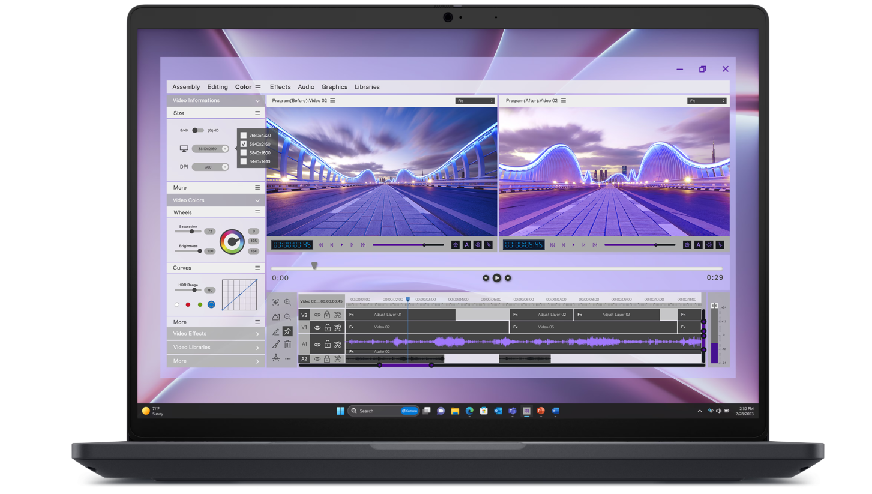Switch to the Effects tab

(280, 86)
